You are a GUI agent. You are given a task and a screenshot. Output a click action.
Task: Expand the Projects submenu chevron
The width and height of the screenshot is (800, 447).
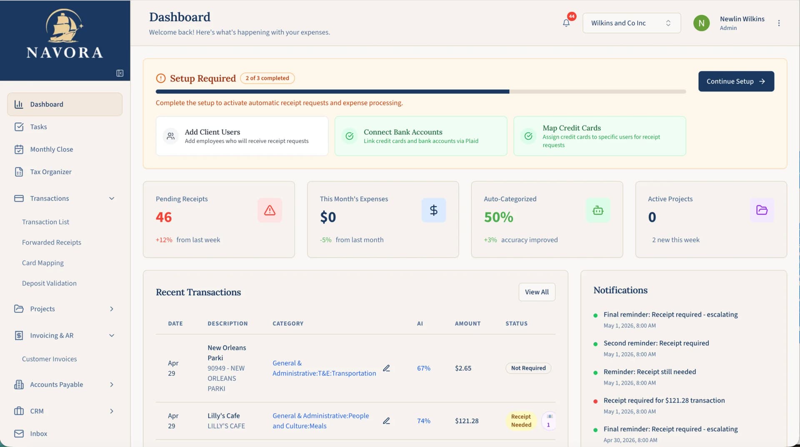pos(112,309)
